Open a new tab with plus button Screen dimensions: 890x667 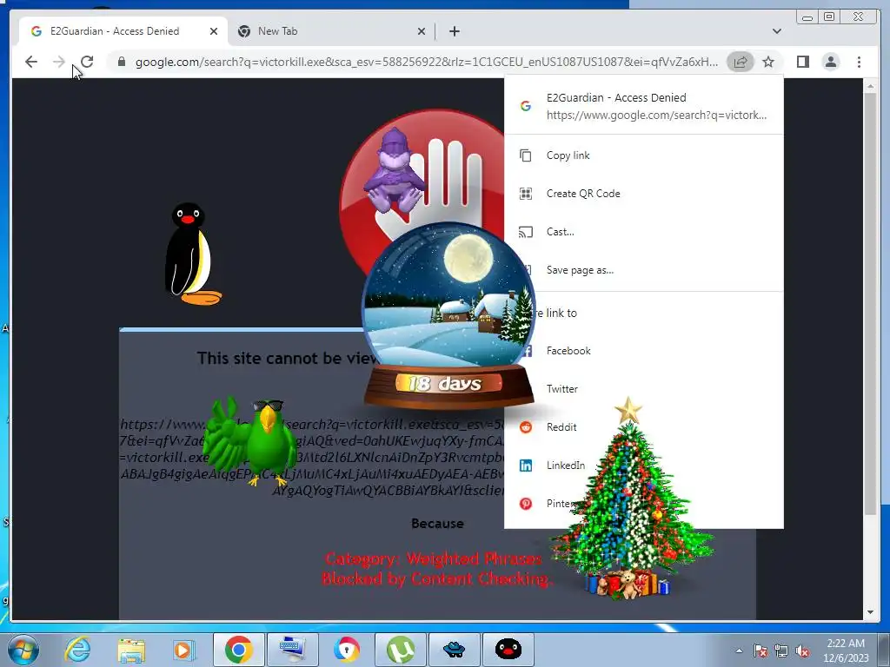pos(454,31)
